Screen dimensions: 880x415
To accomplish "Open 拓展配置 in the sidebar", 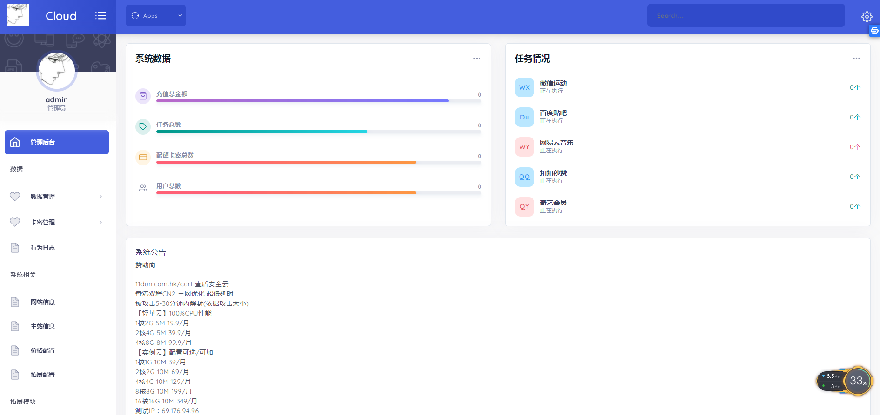I will (x=43, y=375).
